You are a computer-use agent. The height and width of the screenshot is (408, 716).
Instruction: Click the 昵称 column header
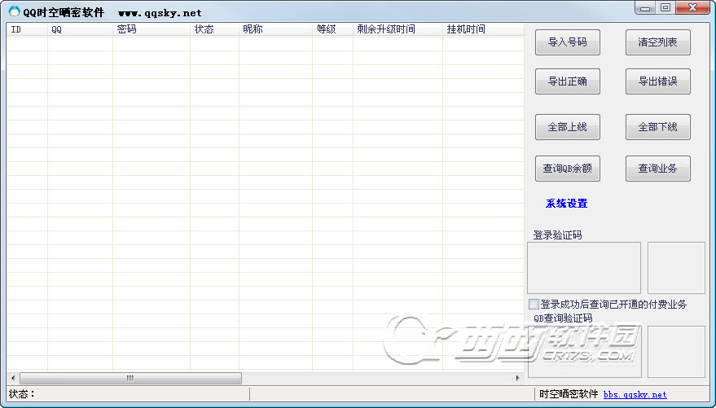(275, 29)
